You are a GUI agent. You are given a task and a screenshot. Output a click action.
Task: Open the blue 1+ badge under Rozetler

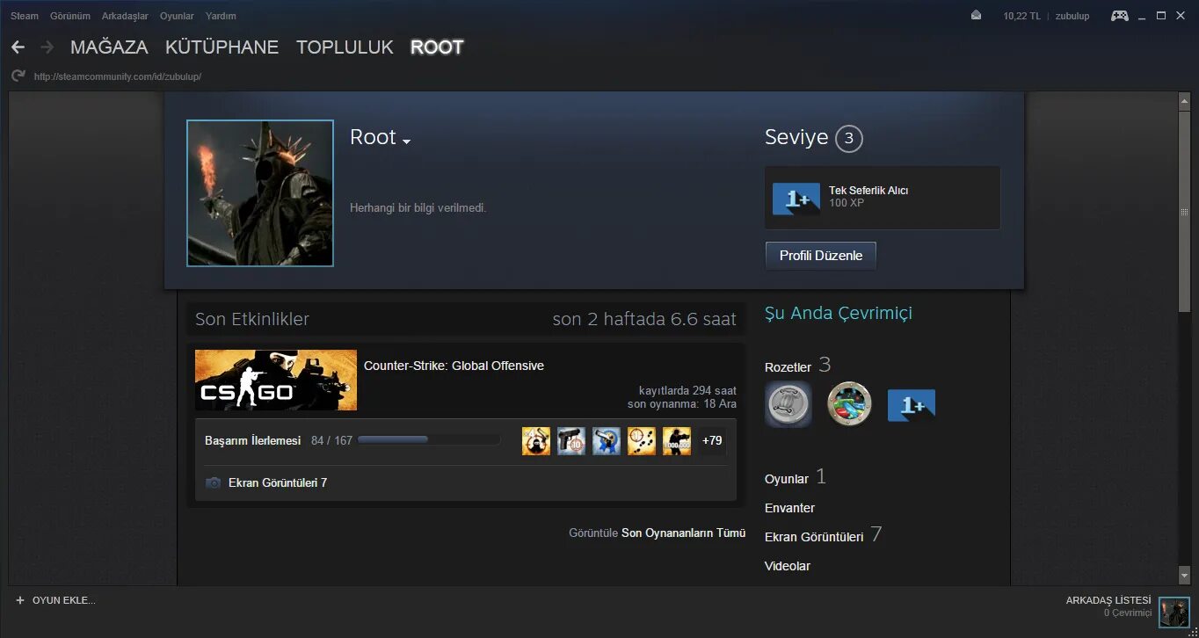point(912,405)
